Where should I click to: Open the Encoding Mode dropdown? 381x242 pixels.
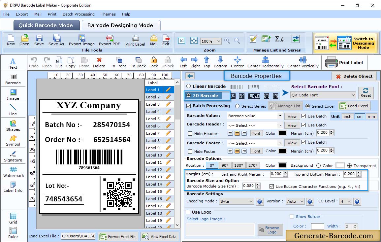coord(237,201)
